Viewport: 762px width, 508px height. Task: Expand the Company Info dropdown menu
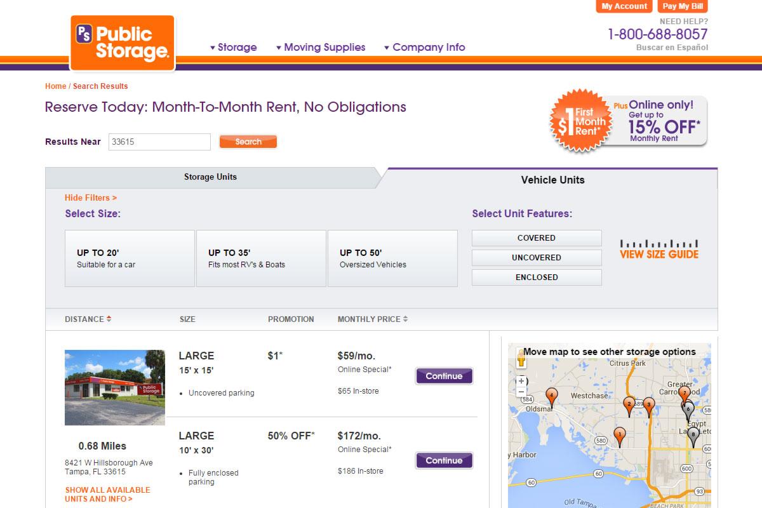[424, 48]
